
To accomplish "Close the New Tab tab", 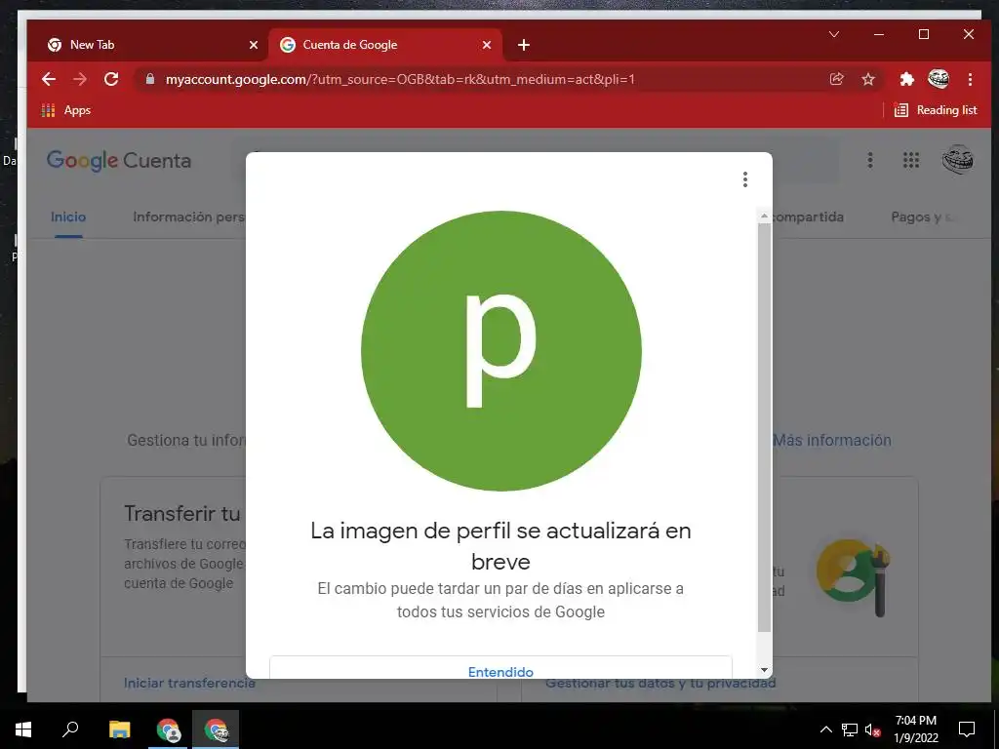I will pos(254,45).
